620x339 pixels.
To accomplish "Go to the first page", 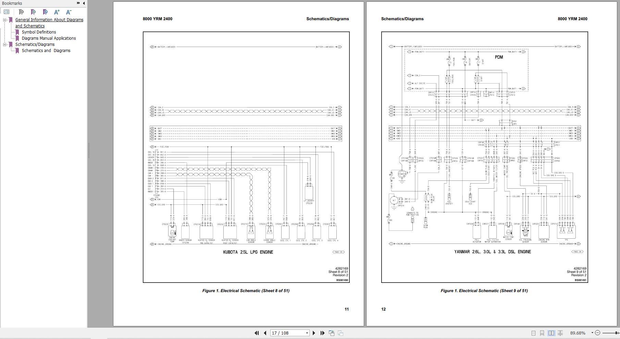I will 256,333.
